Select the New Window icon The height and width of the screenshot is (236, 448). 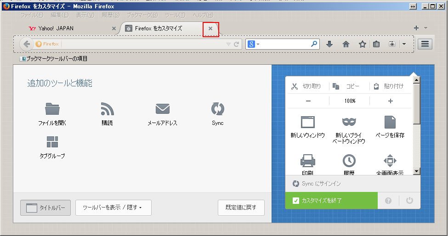[308, 122]
